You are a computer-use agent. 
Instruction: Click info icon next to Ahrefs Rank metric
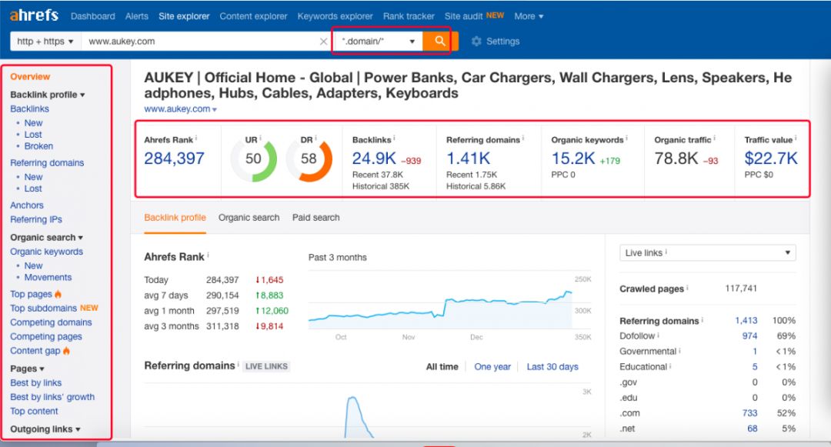tap(196, 138)
